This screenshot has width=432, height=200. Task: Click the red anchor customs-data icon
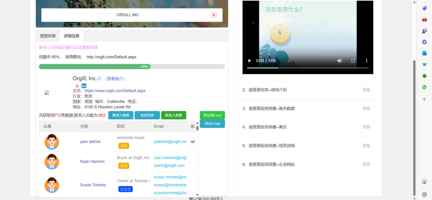[x=77, y=86]
